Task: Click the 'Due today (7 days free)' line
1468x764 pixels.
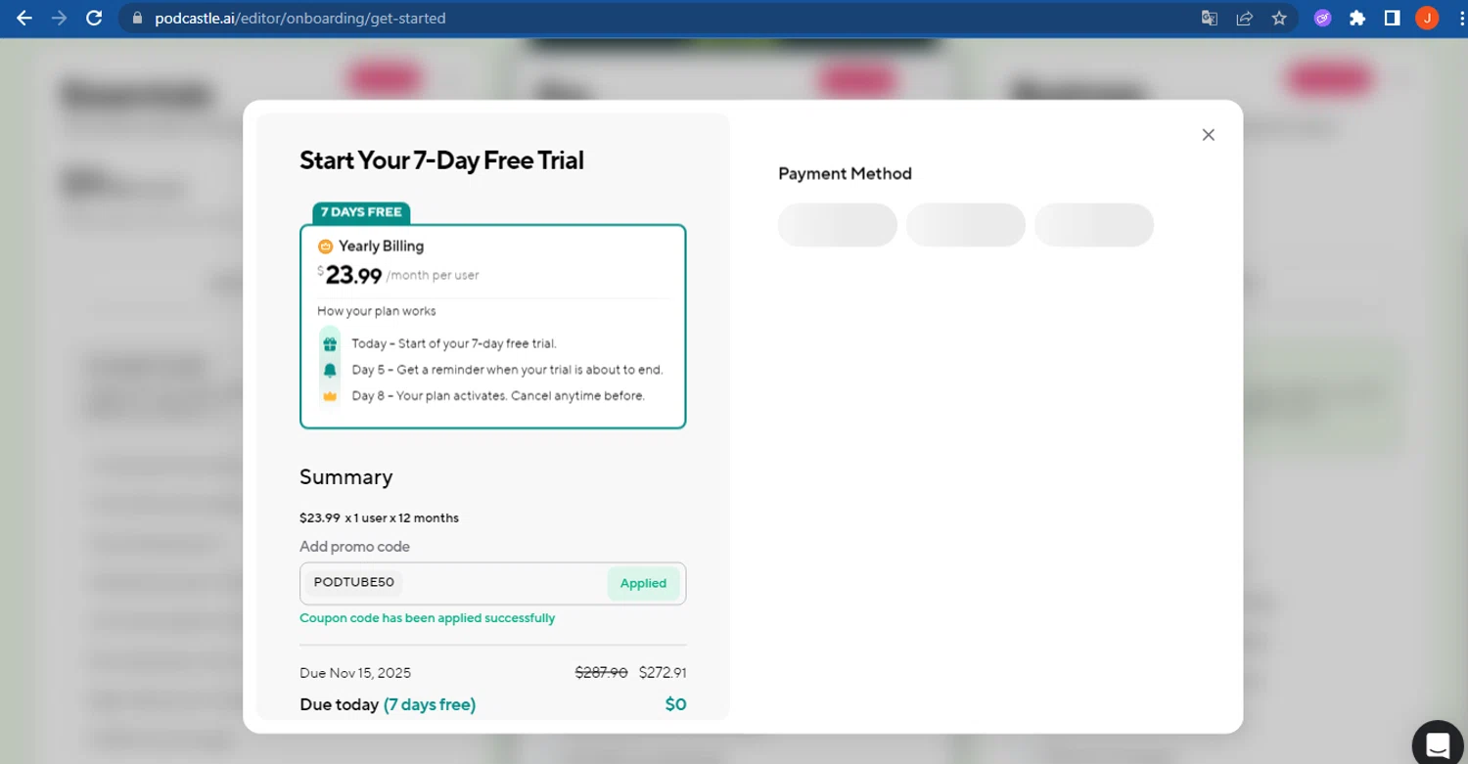Action: [388, 704]
